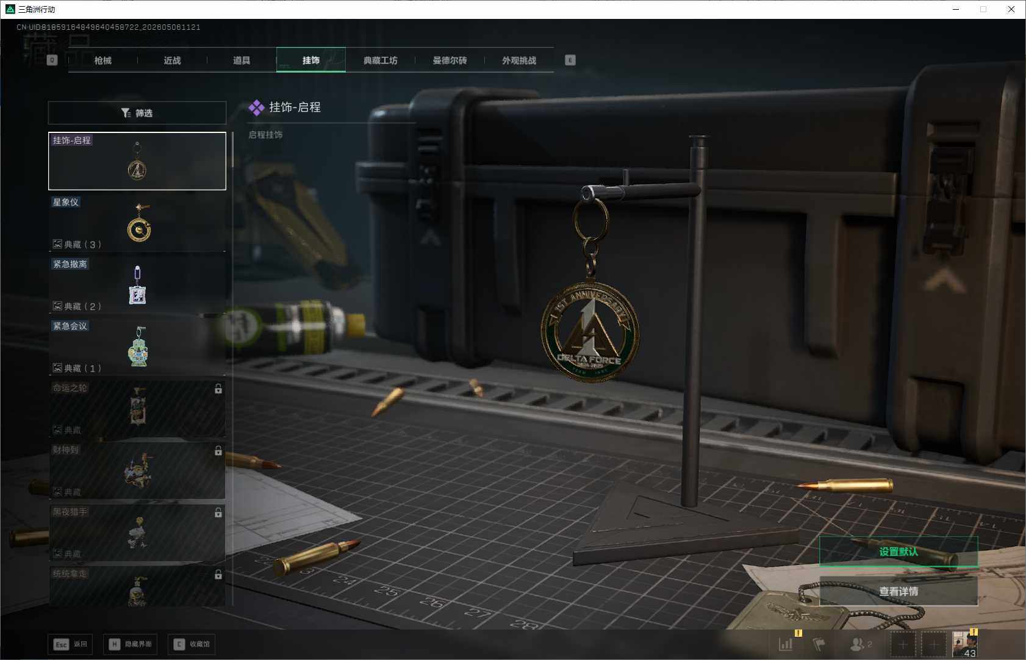Click the lock icon on 黑夜猎手
Viewport: 1026px width, 660px height.
(x=218, y=513)
